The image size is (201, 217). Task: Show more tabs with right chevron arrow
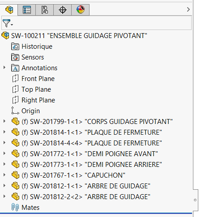188,9
